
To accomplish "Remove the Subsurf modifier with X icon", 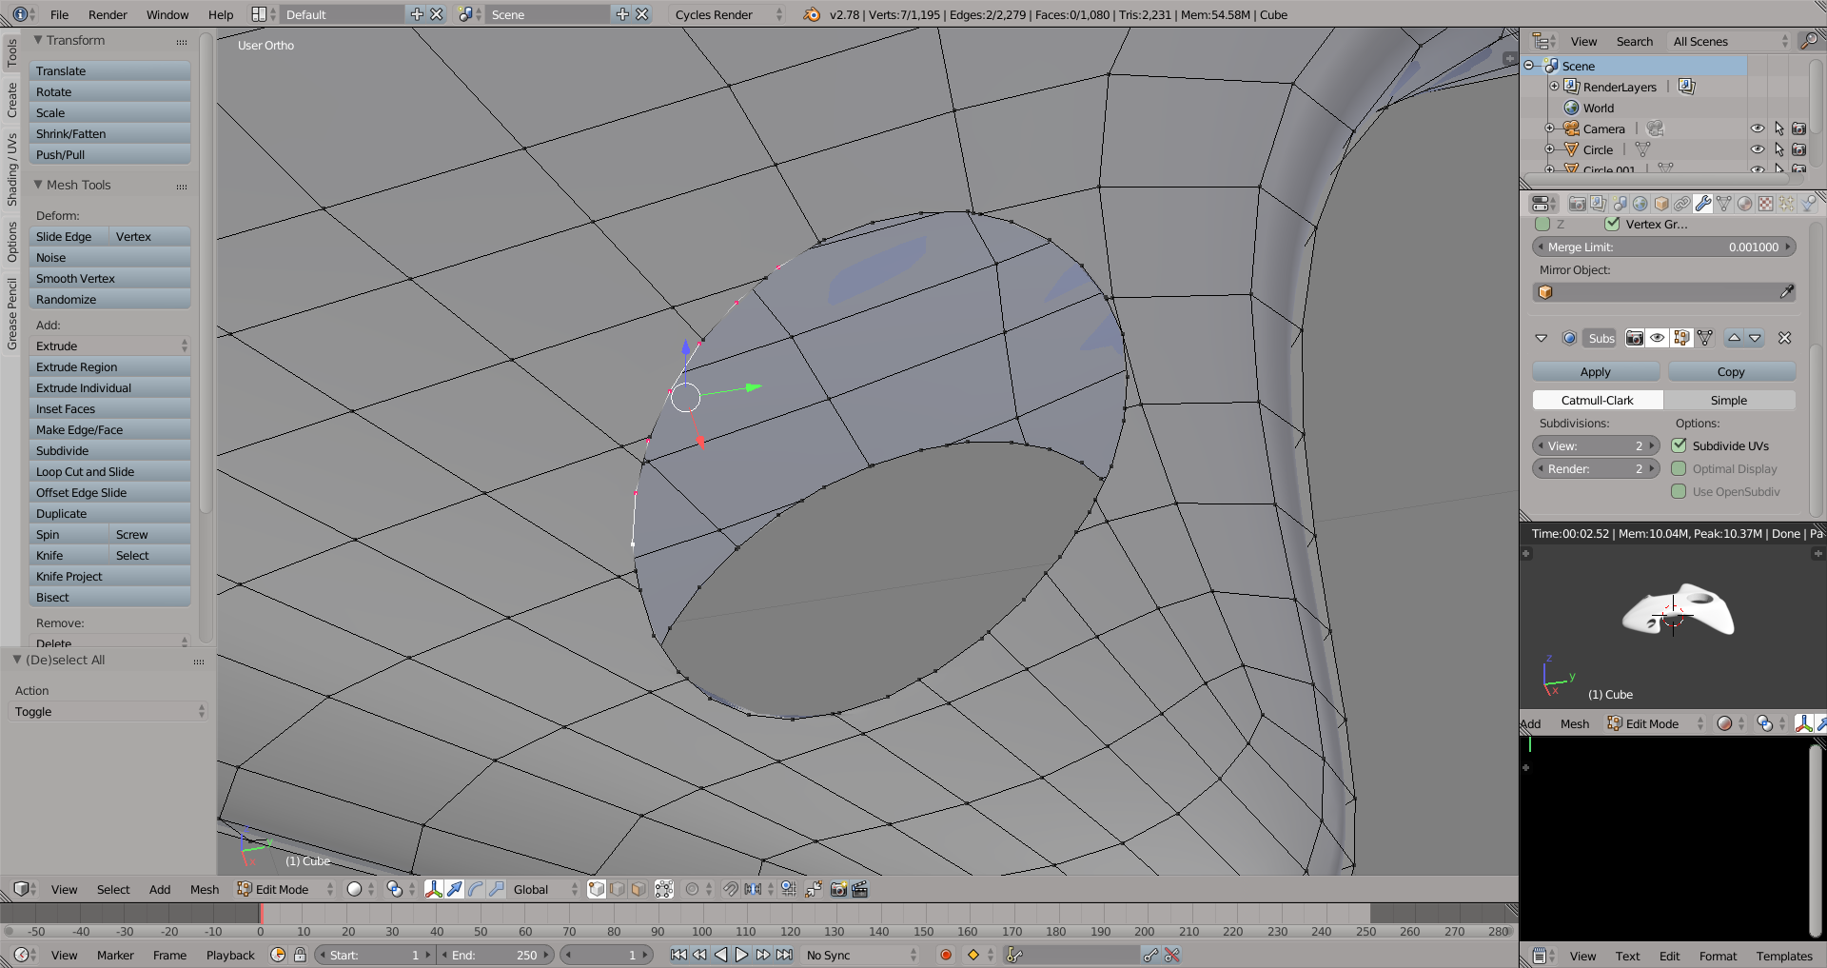I will point(1784,338).
